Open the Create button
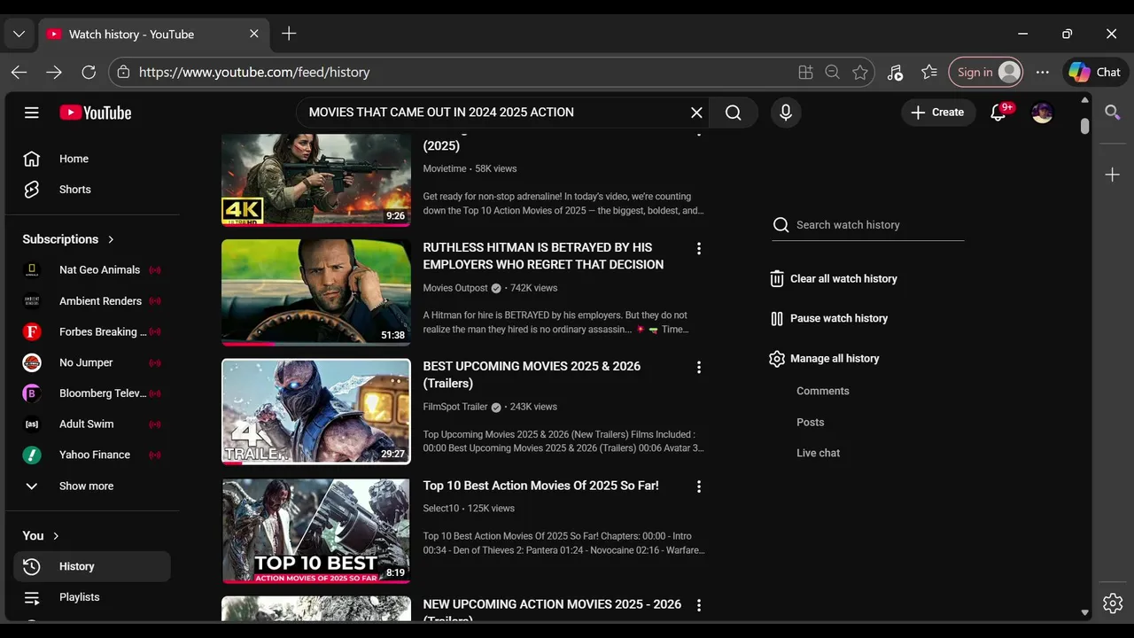The height and width of the screenshot is (638, 1134). pos(937,113)
